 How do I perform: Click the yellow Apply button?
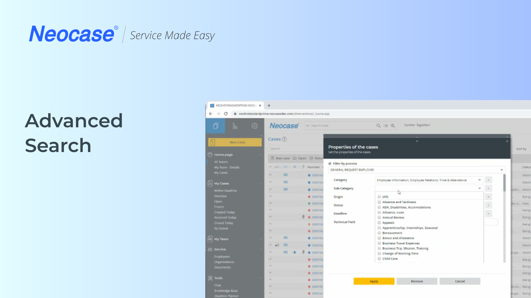374,281
